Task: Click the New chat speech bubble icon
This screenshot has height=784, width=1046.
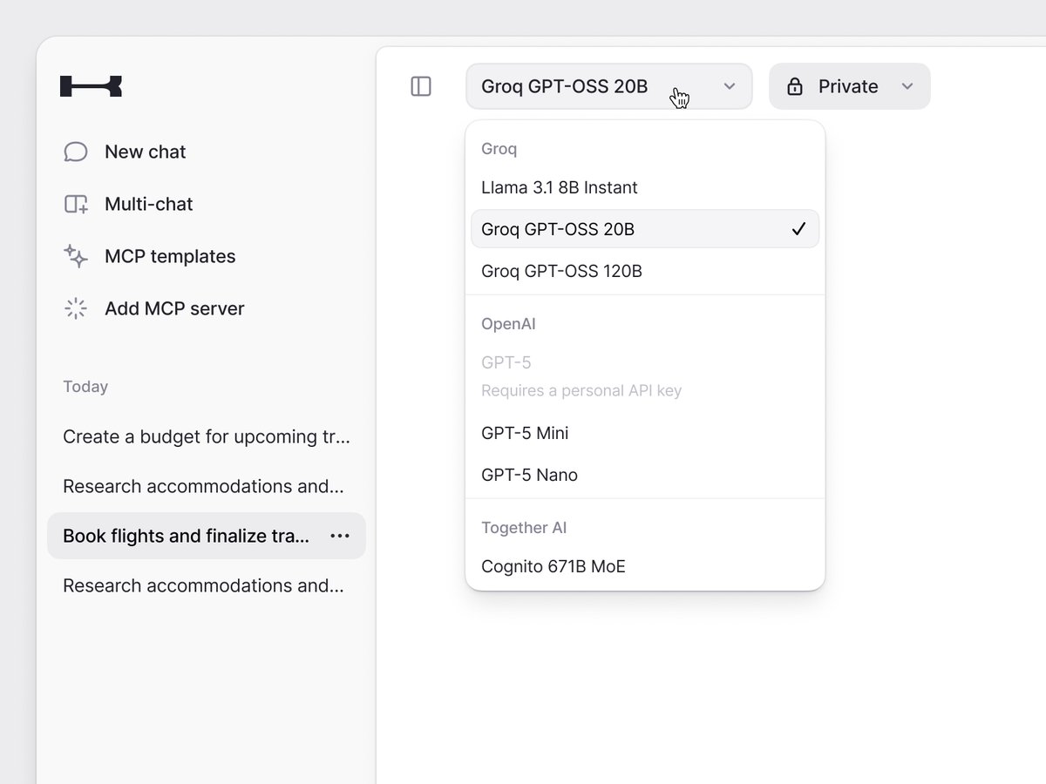Action: [76, 152]
